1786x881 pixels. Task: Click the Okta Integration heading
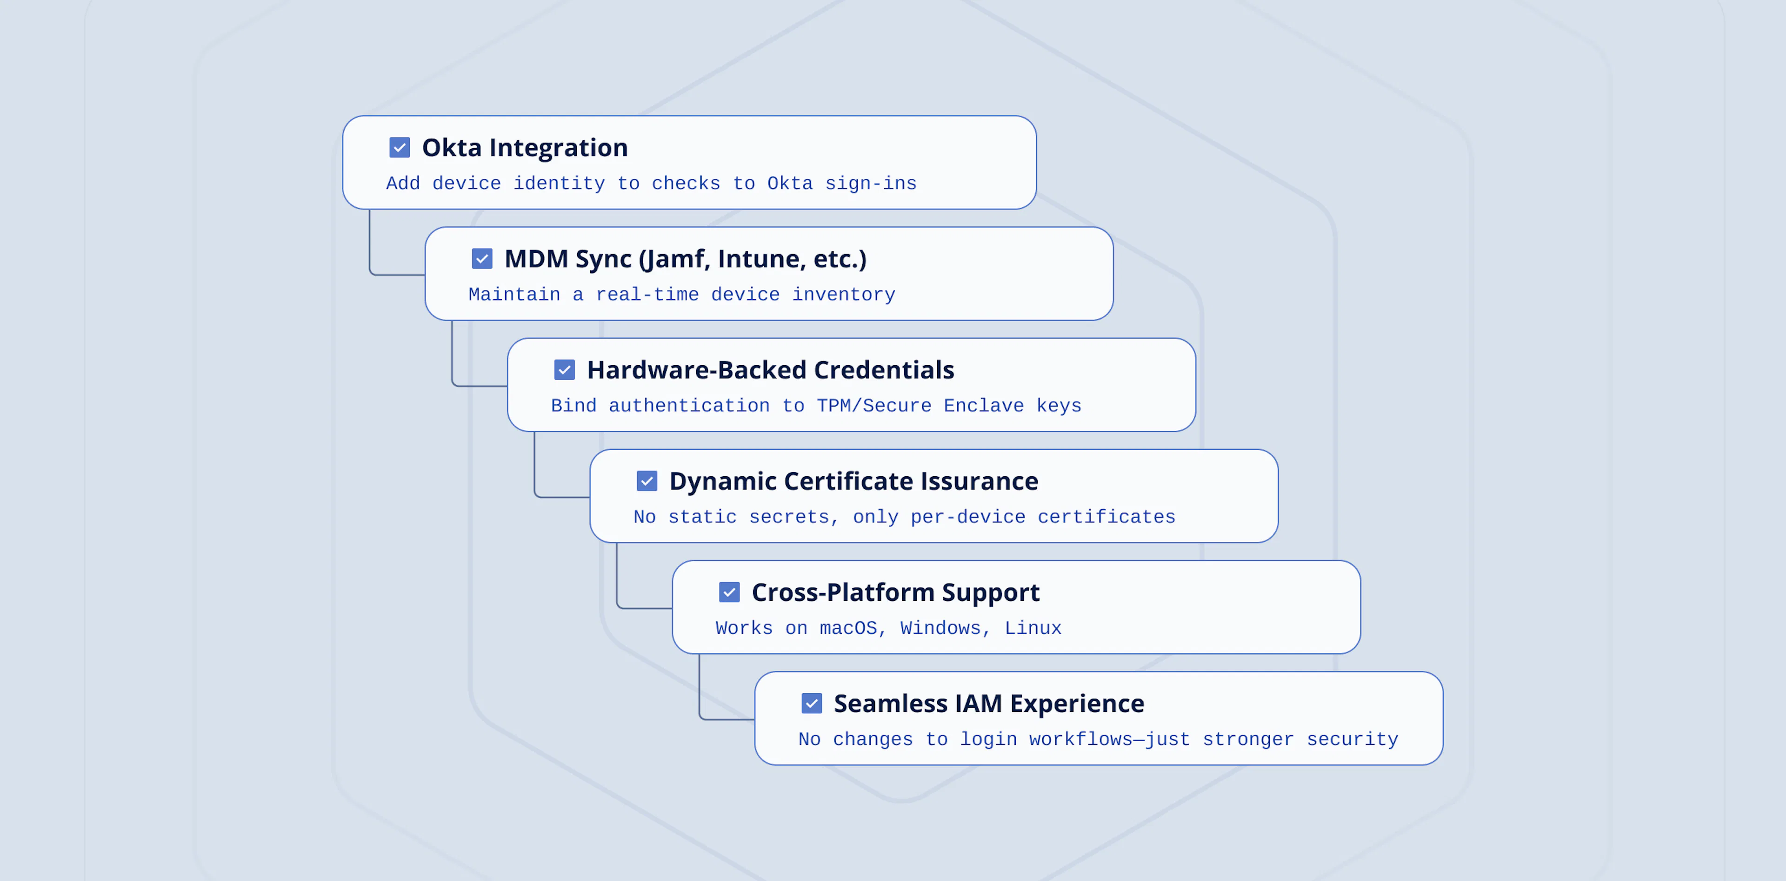(x=525, y=147)
